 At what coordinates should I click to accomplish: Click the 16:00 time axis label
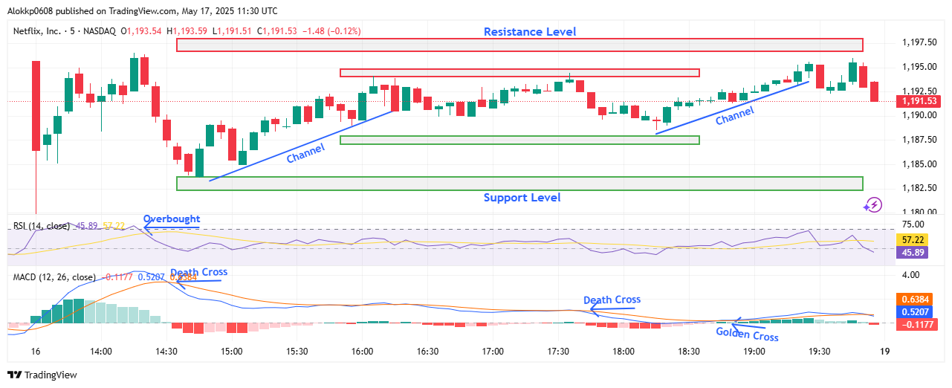coord(362,352)
